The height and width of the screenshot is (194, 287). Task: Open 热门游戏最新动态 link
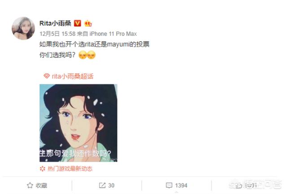(x=70, y=168)
